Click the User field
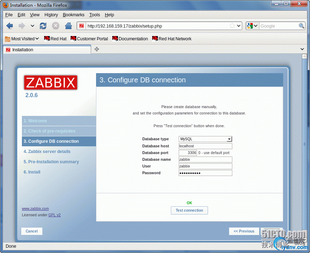The image size is (310, 253). pyautogui.click(x=205, y=166)
